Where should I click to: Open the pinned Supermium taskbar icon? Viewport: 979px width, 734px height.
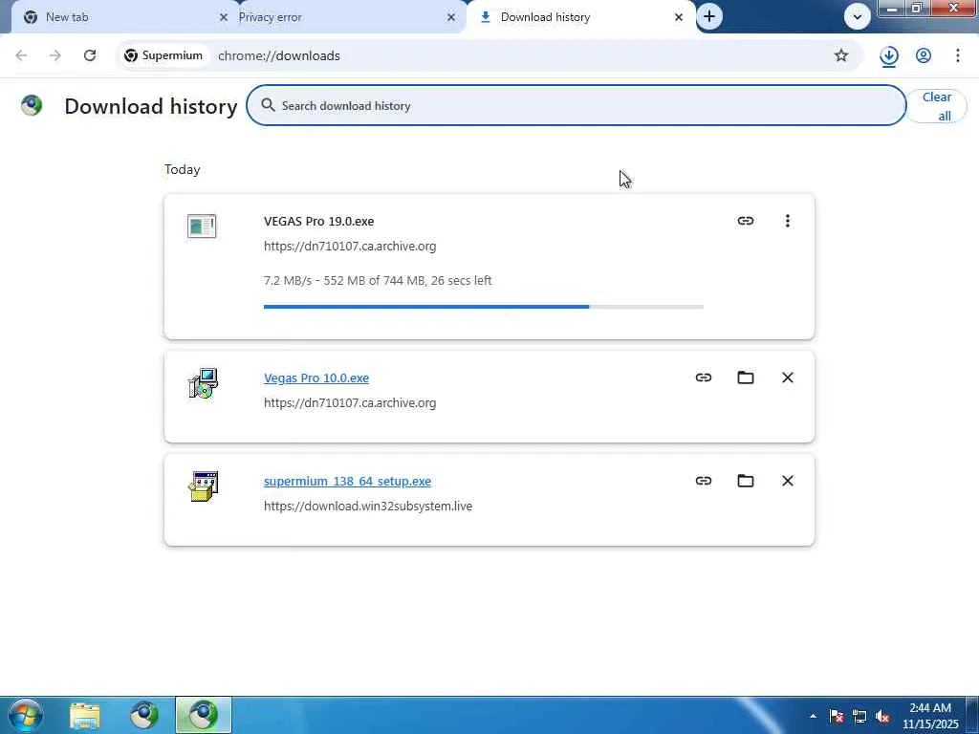(144, 715)
